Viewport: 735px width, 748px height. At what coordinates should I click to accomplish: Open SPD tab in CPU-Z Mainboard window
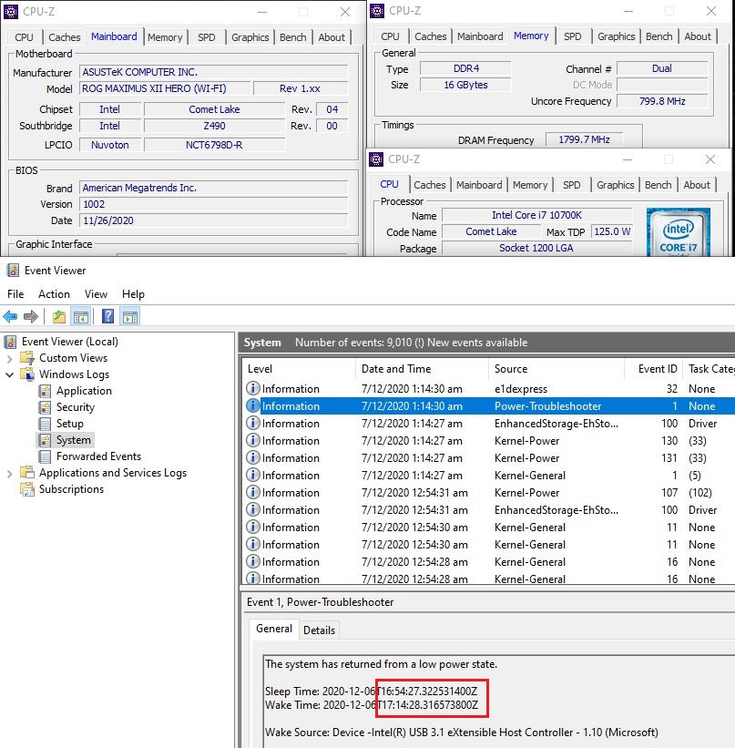coord(207,37)
